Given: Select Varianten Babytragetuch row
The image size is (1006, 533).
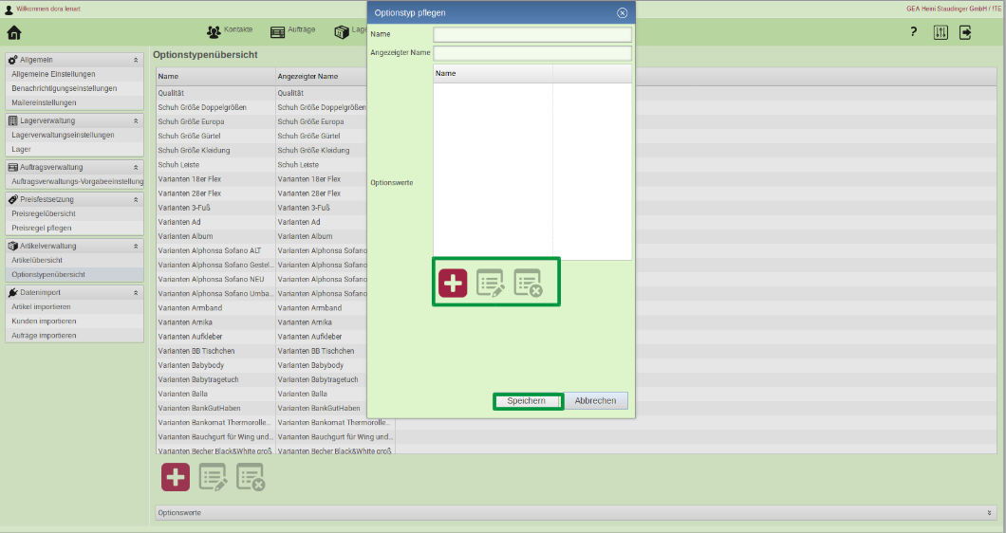Looking at the screenshot, I should pyautogui.click(x=262, y=379).
